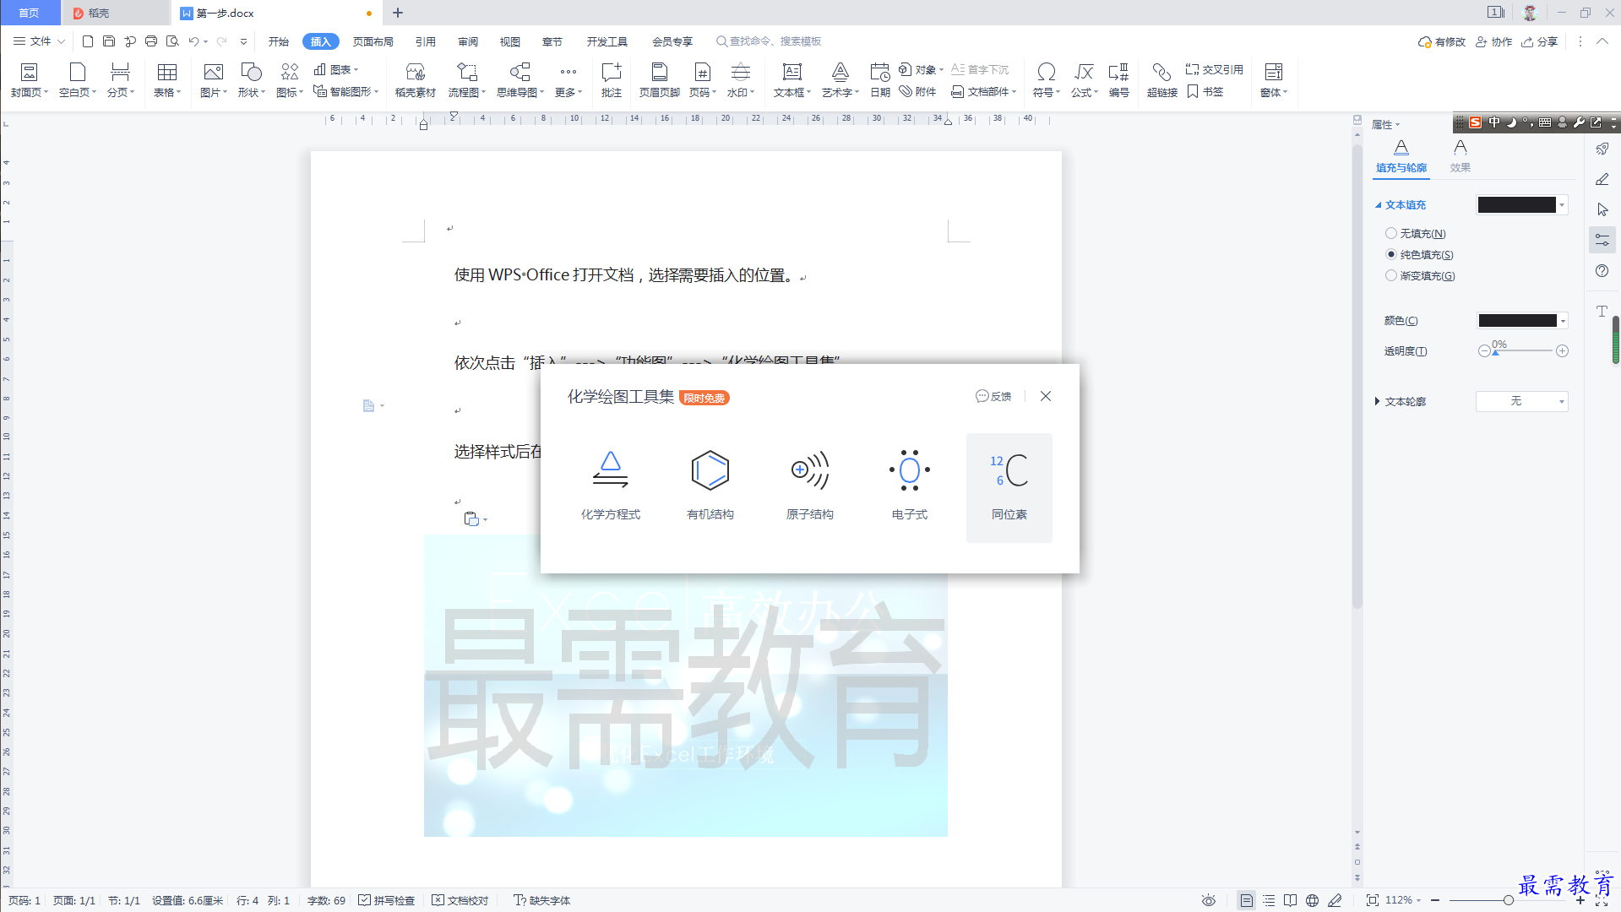Select 纯色填充 solid fill radio button
The height and width of the screenshot is (912, 1621).
(1390, 254)
